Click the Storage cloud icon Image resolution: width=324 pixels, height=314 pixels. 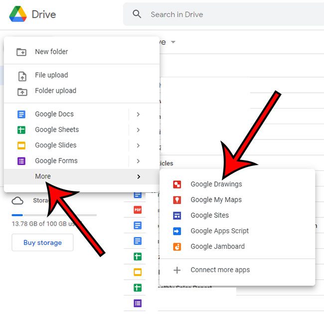pyautogui.click(x=17, y=201)
